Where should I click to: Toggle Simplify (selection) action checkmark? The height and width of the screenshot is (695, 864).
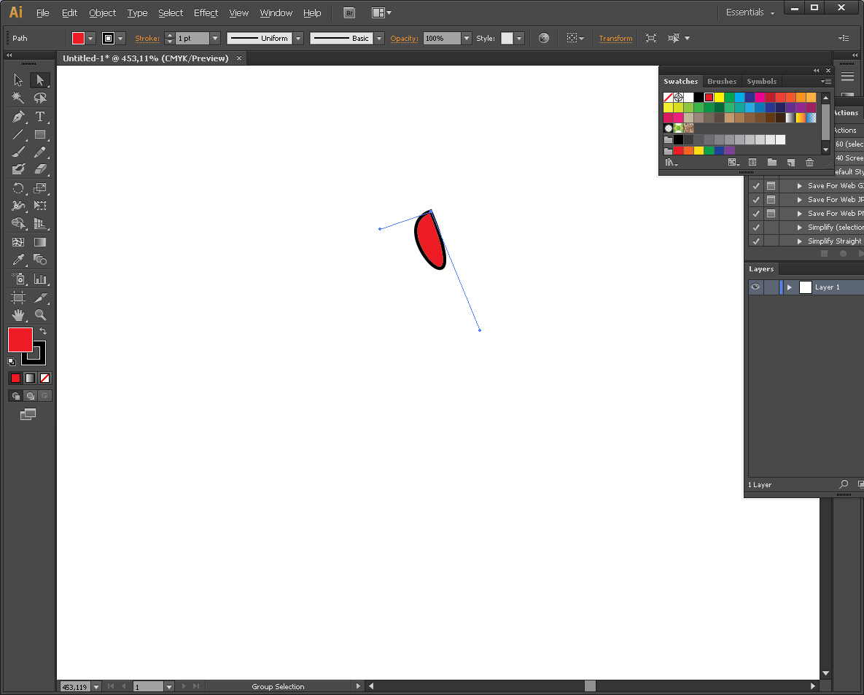click(756, 228)
